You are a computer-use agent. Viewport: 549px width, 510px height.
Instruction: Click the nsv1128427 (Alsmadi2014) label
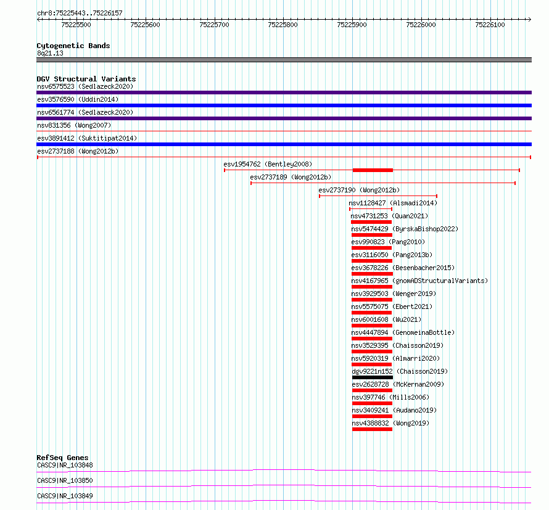pyautogui.click(x=393, y=203)
